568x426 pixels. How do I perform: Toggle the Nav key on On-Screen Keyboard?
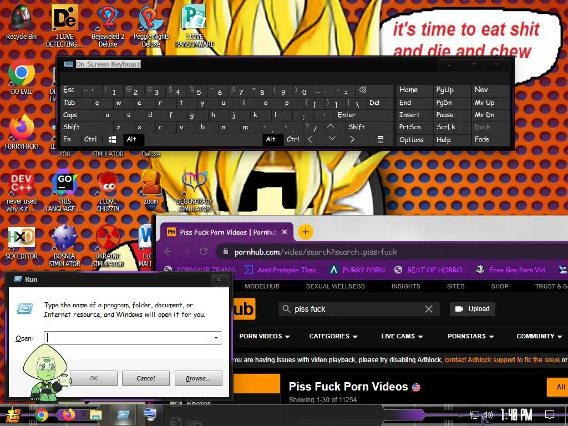tap(490, 90)
